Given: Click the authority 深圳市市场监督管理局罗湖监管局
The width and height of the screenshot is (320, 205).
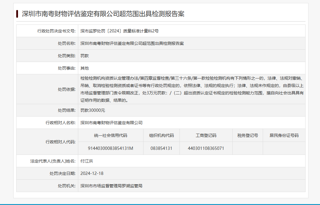Looking at the screenshot, I should point(111,186).
